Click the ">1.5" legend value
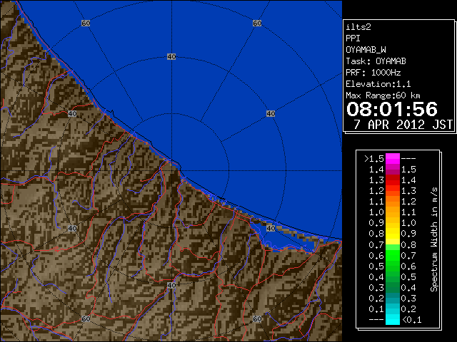This screenshot has width=457, height=342. pyautogui.click(x=374, y=159)
